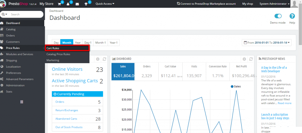Screen dimensions: 302x133
Task: Open the Active Shopping Carts link
Action: (x=75, y=81)
